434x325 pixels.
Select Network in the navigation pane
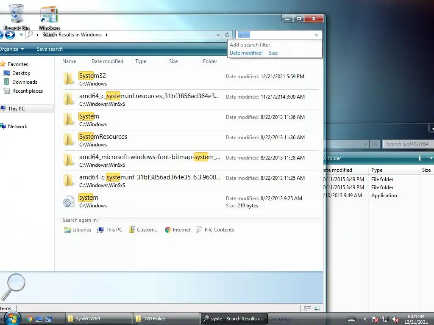click(17, 126)
